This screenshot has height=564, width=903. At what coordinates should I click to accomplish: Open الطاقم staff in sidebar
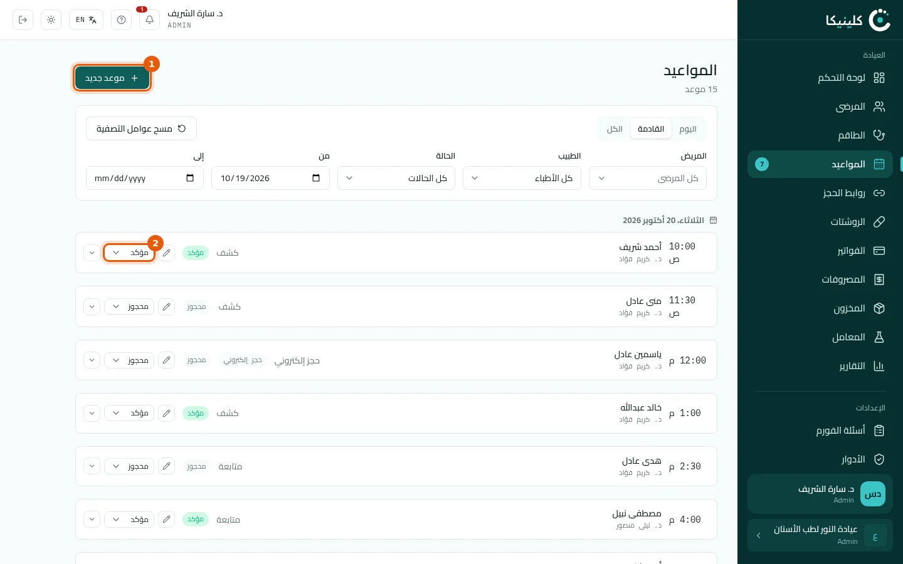(820, 135)
